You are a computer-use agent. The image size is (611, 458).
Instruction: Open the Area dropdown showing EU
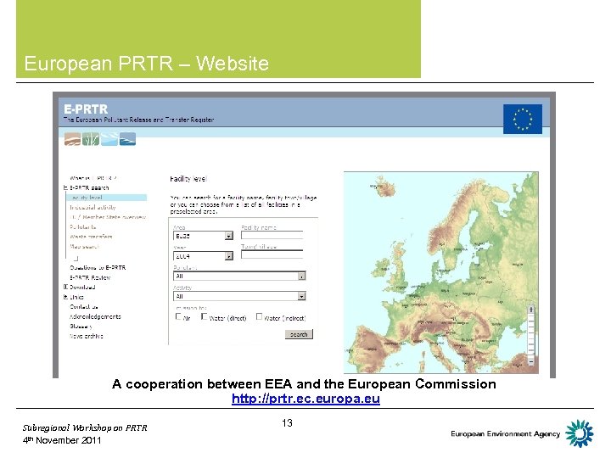(203, 236)
